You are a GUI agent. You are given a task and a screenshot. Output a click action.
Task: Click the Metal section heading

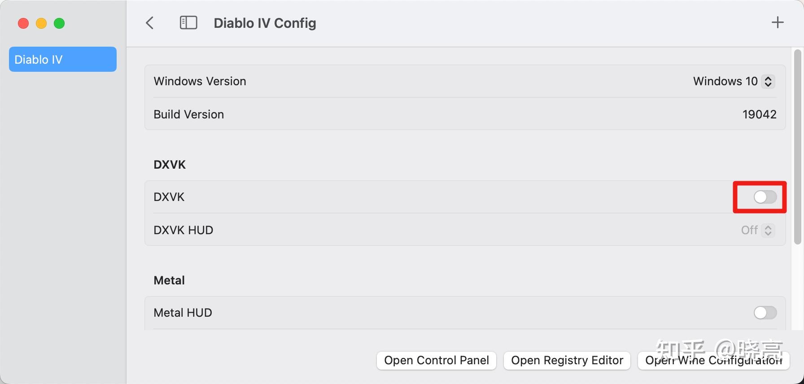pos(169,280)
